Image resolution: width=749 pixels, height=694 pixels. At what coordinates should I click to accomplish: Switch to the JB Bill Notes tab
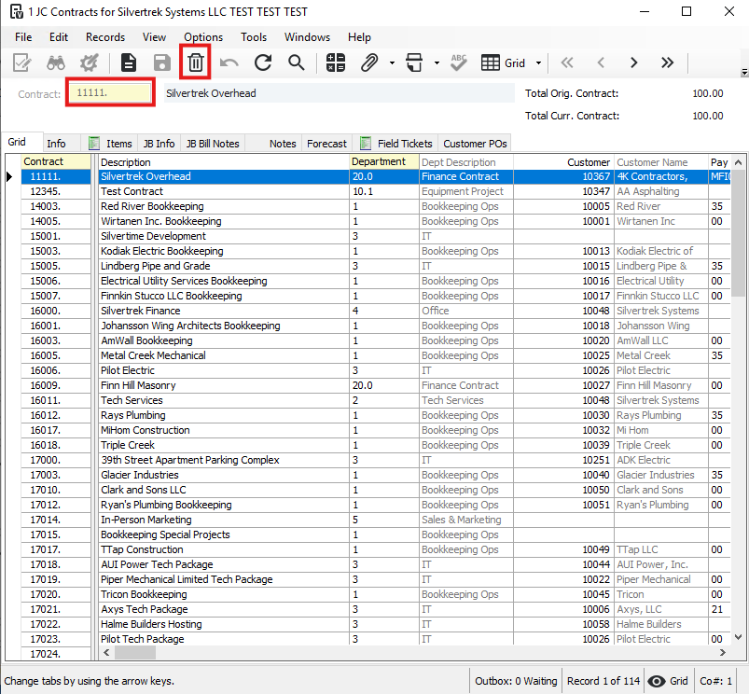pyautogui.click(x=213, y=144)
